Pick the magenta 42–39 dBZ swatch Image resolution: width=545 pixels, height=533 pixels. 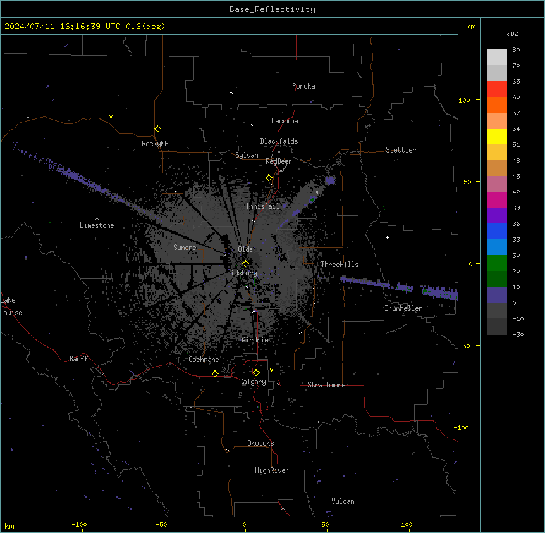click(497, 199)
